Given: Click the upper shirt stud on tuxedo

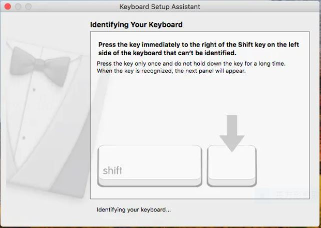Looking at the screenshot, I should 34,90.
